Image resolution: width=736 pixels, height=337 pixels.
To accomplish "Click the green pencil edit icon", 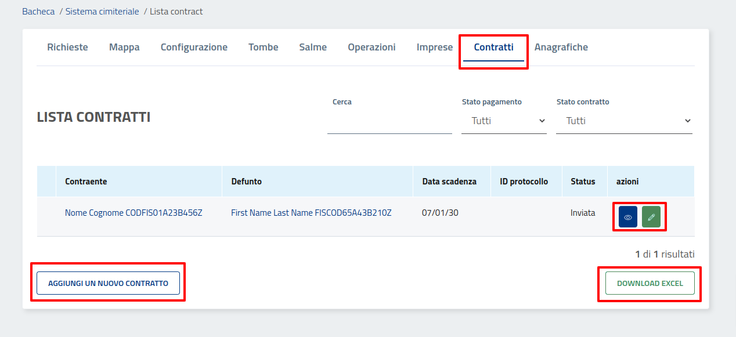I will (651, 216).
